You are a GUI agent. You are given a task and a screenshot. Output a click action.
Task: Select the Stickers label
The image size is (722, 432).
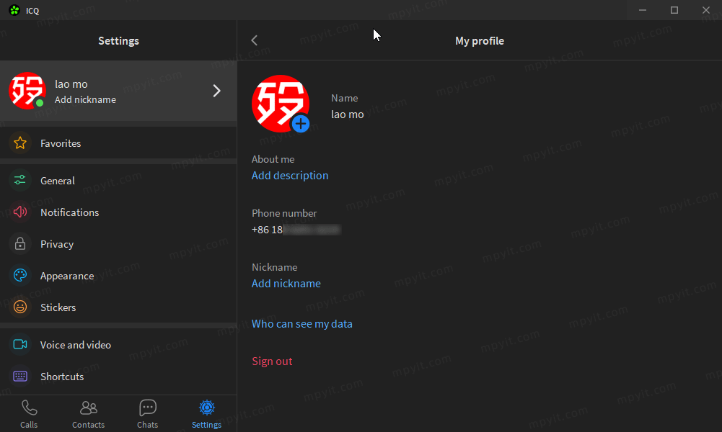[x=58, y=307]
